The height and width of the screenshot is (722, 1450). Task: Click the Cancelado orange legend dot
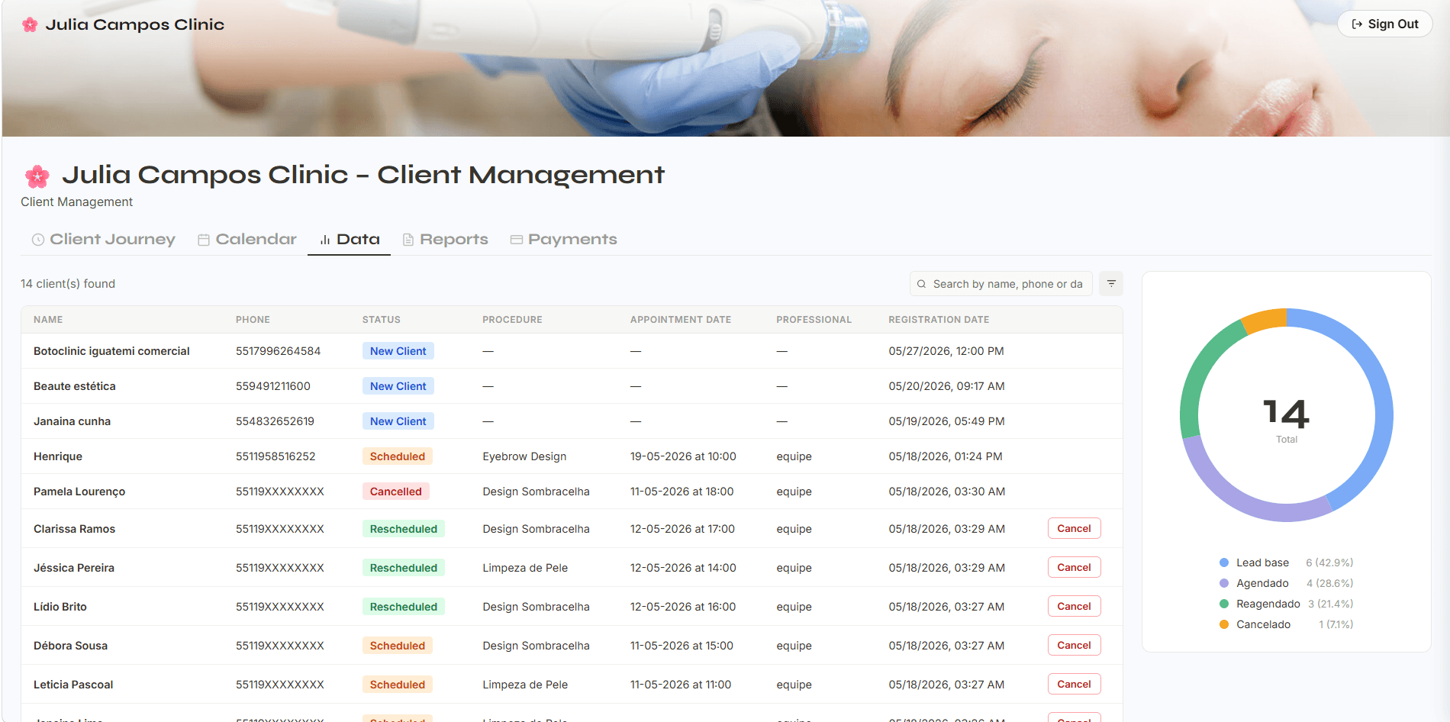coord(1224,624)
